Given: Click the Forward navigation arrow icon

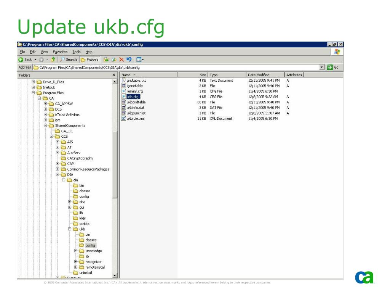Looking at the screenshot, I should (x=41, y=60).
